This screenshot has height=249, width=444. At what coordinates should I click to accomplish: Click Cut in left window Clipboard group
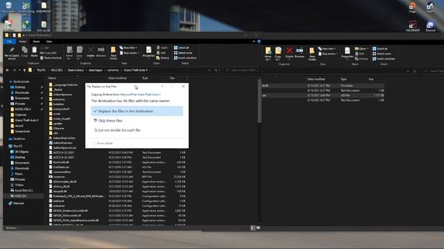[x=44, y=48]
